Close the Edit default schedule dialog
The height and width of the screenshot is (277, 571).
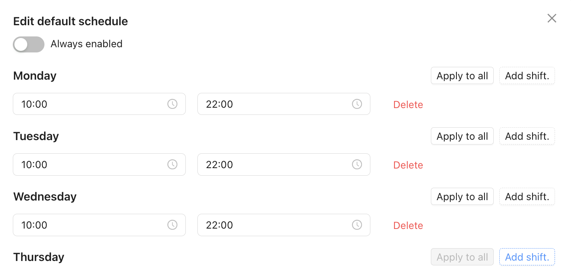tap(552, 18)
